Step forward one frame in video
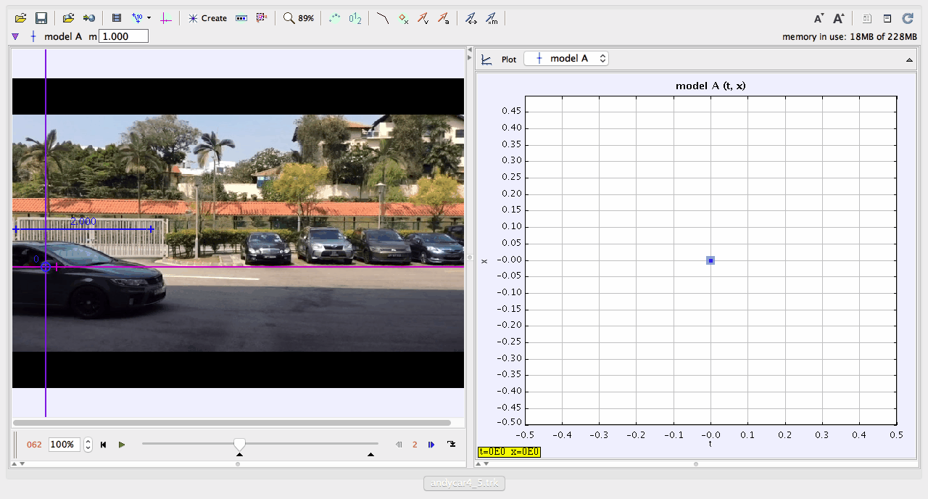The height and width of the screenshot is (499, 928). 431,445
